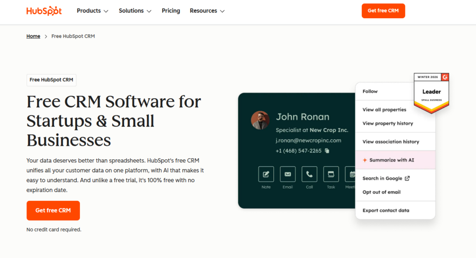476x258 pixels.
Task: Click the j.ronan@newcropinc.com email address
Action: pos(308,140)
